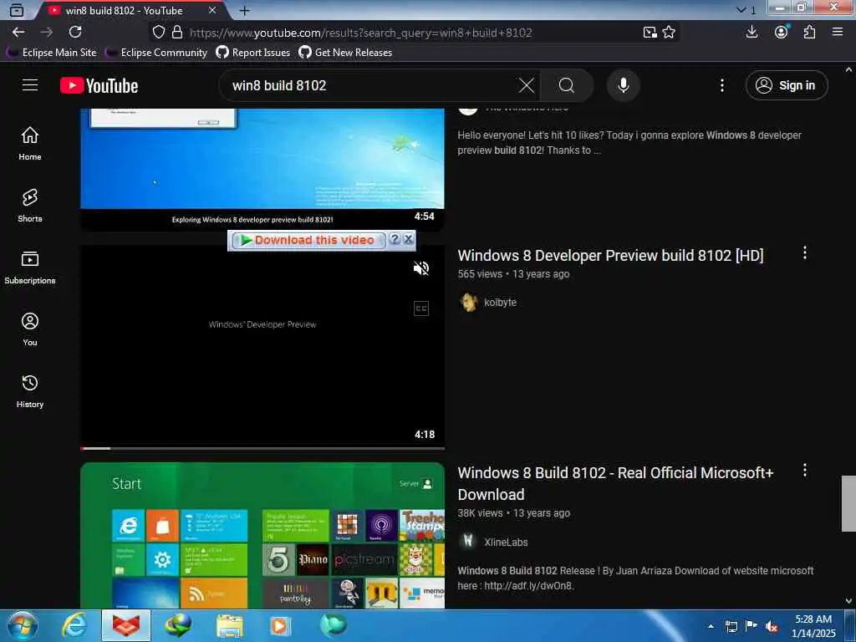Screen dimensions: 856x642
Task: Close the win8 build 8102 tab
Action: click(x=212, y=10)
